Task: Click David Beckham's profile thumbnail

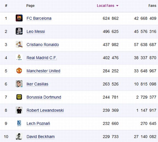Action: 19,136
